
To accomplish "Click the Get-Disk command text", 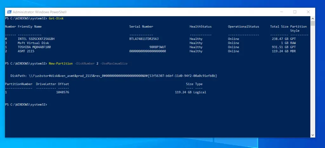I will point(56,18).
